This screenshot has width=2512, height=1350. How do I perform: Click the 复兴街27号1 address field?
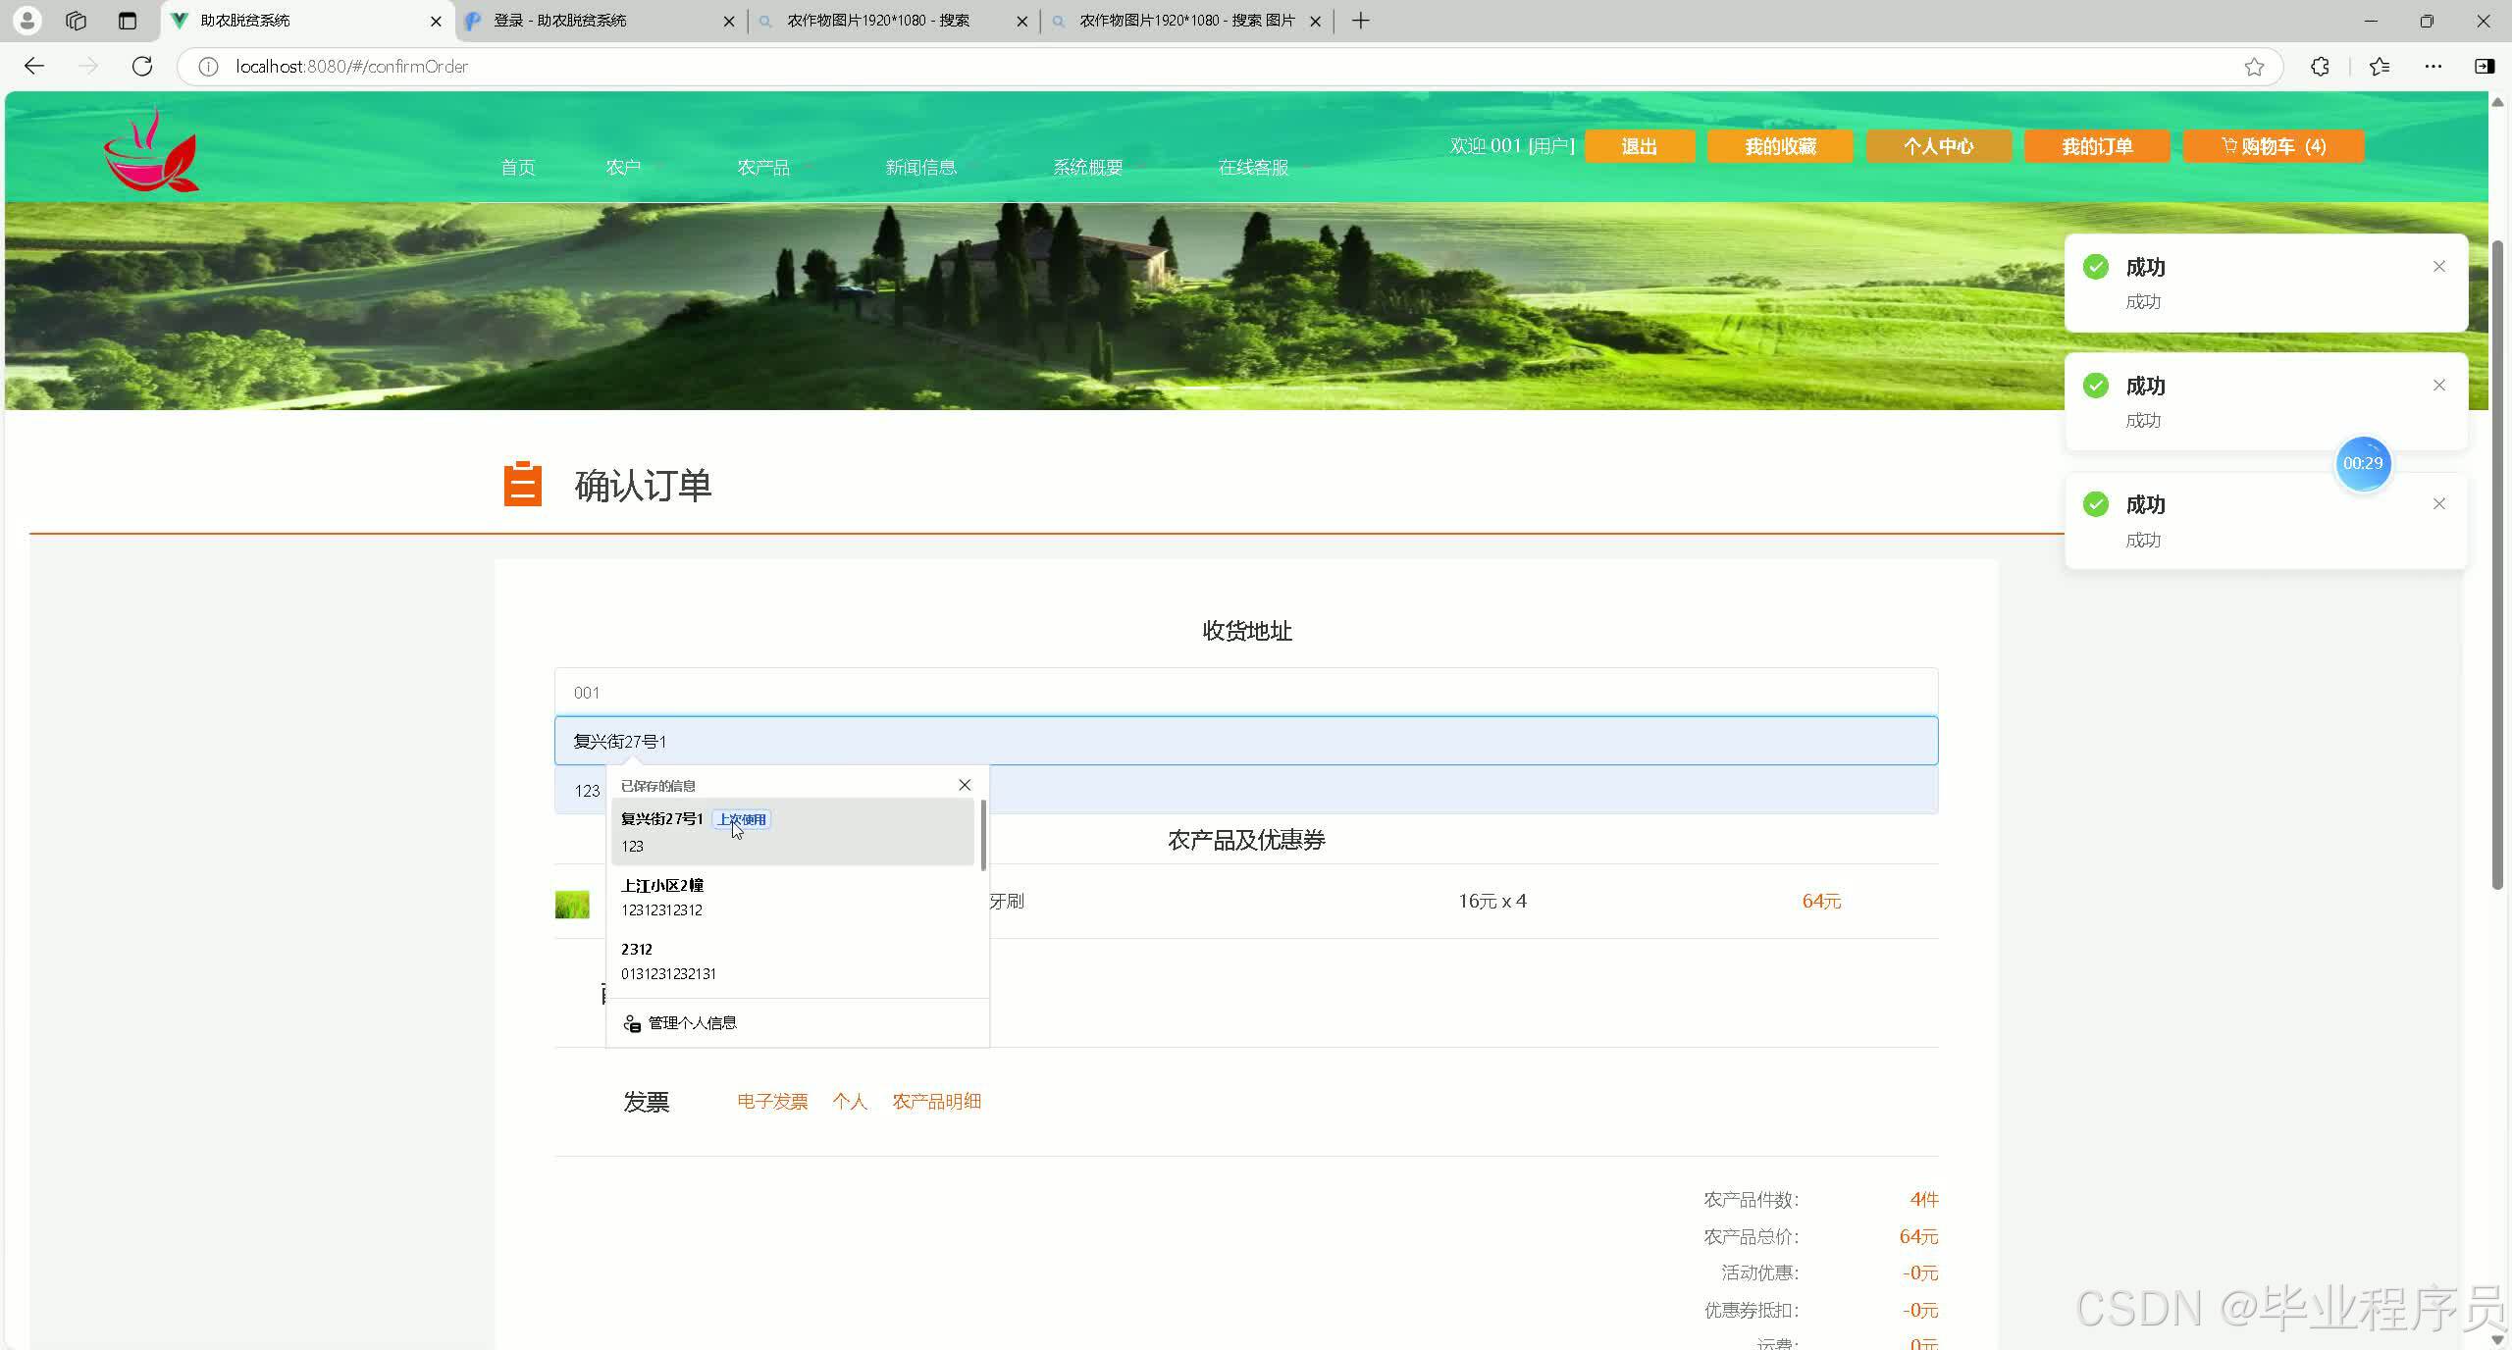[x=1246, y=741]
